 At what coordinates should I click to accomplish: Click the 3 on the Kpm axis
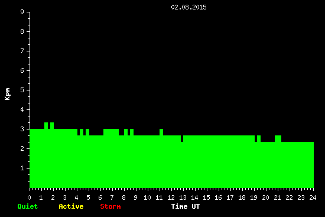22,129
